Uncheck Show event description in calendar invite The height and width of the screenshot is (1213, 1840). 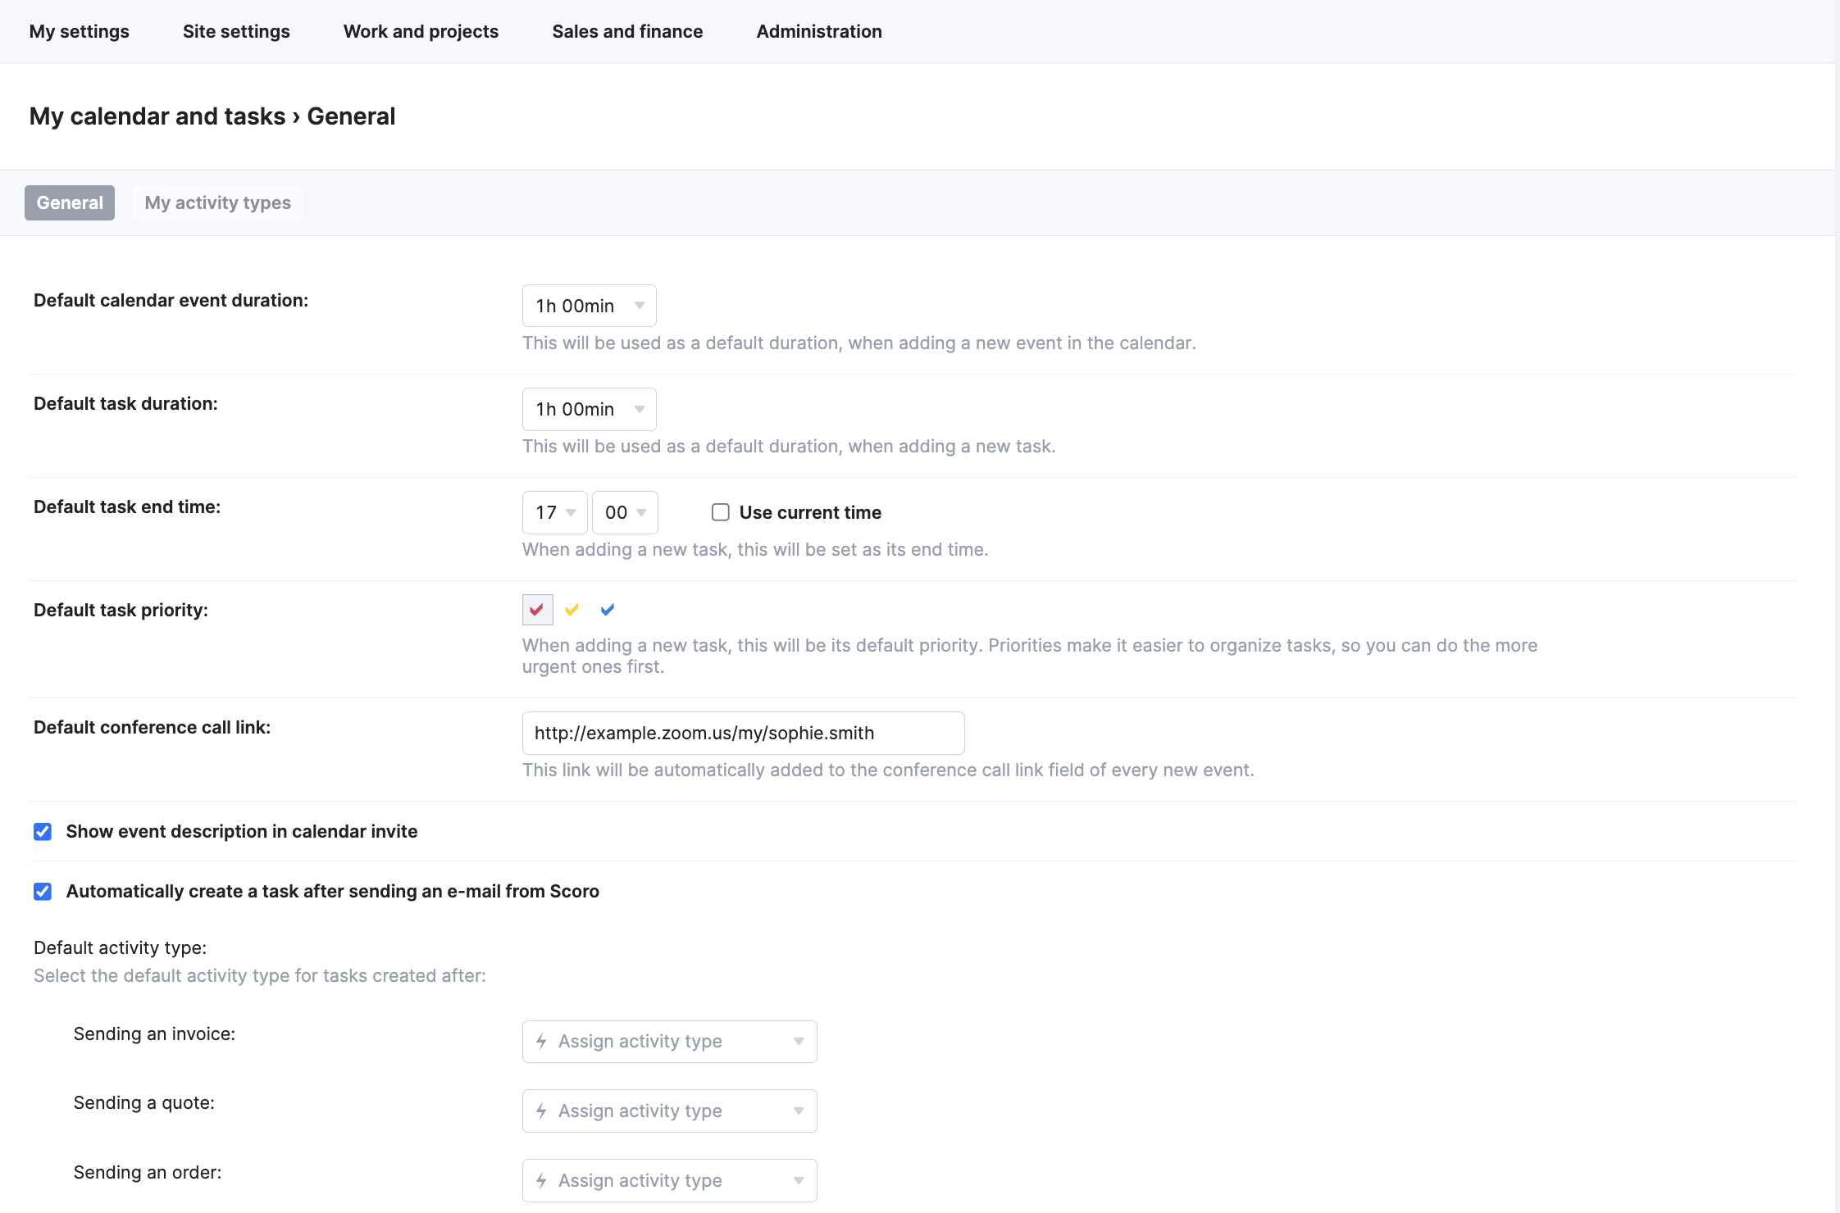pos(43,832)
